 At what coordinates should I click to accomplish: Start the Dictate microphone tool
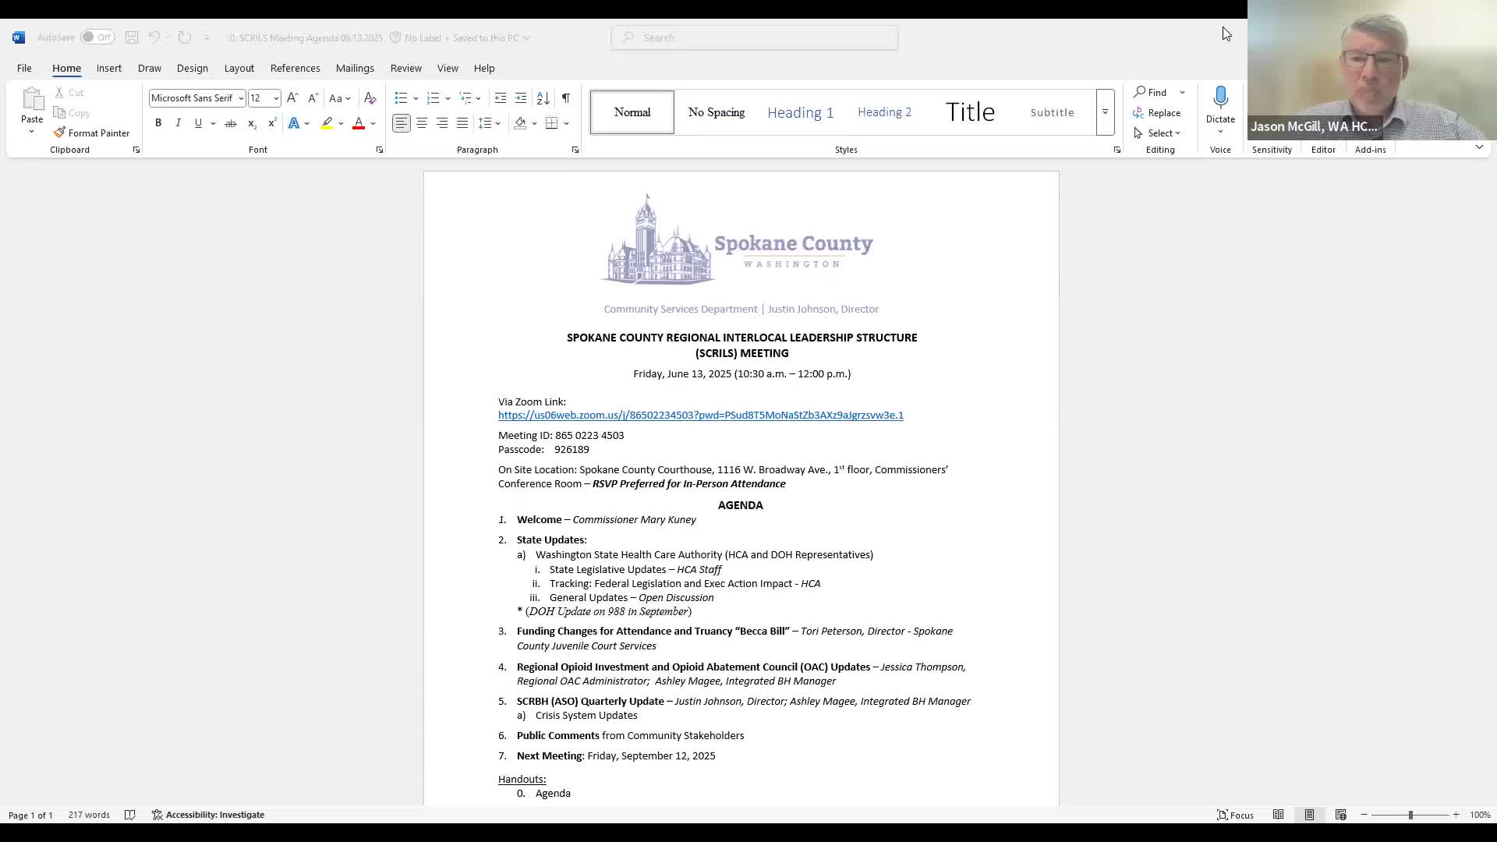1220,98
